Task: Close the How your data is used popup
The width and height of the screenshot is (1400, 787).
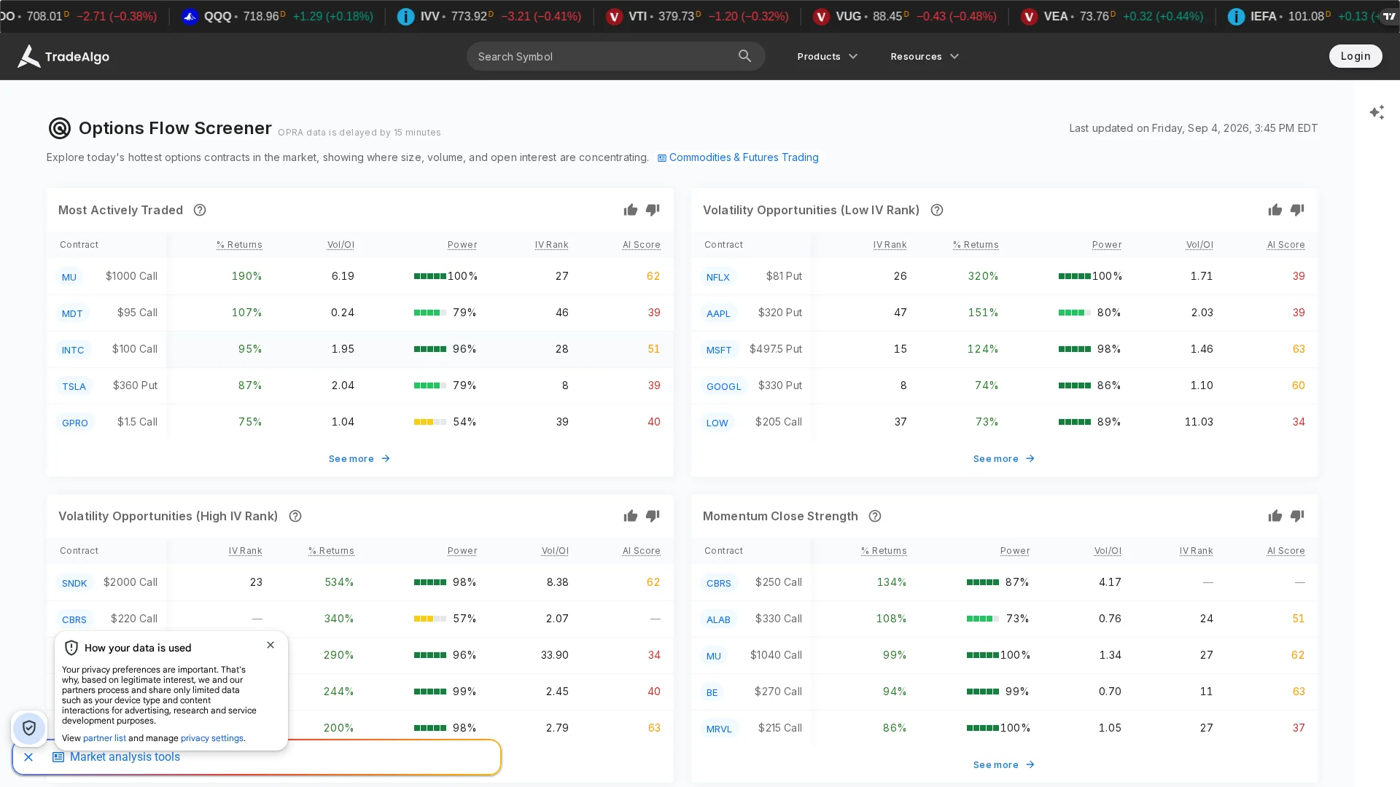Action: coord(271,645)
